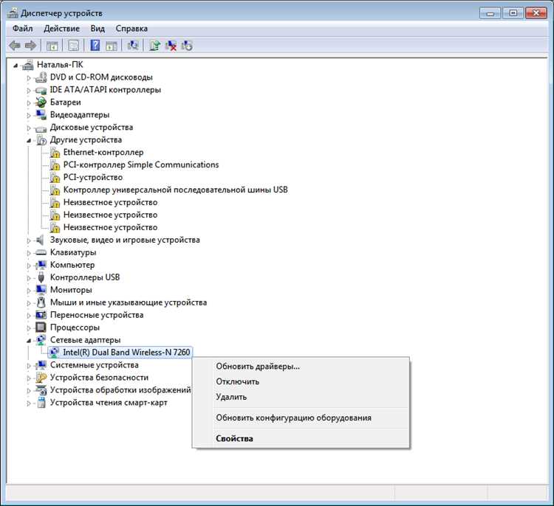Choose Удалить from context menu
This screenshot has height=506, width=554.
[301, 397]
